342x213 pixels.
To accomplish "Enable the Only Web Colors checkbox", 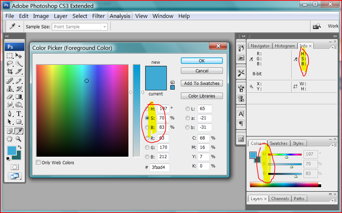I will point(38,162).
